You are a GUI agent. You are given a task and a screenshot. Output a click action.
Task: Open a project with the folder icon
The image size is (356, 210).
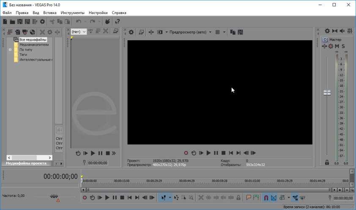coord(13,22)
